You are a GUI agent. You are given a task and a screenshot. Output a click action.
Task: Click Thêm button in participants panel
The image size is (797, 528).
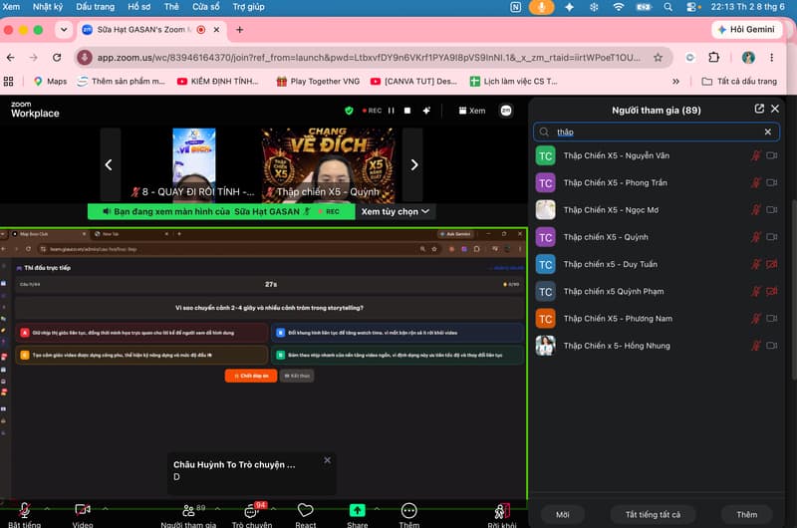tap(746, 514)
